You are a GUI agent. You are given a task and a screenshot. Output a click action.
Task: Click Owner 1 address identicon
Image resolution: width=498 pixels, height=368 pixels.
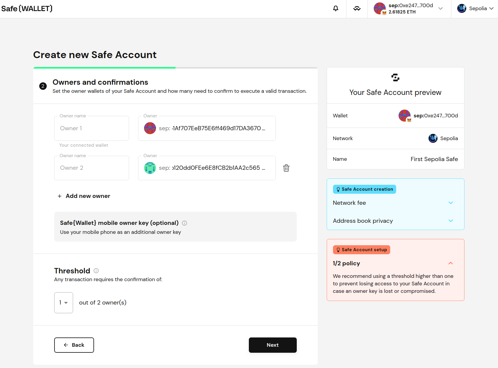(150, 128)
